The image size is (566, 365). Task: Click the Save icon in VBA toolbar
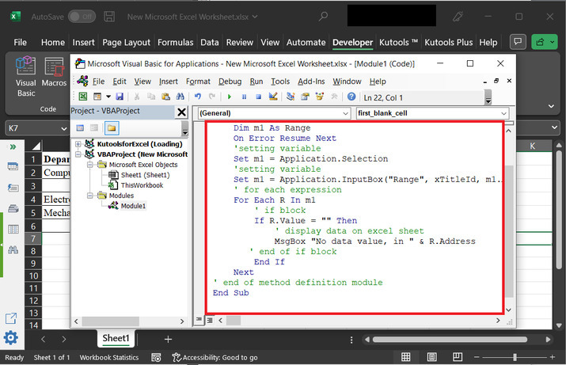[121, 97]
